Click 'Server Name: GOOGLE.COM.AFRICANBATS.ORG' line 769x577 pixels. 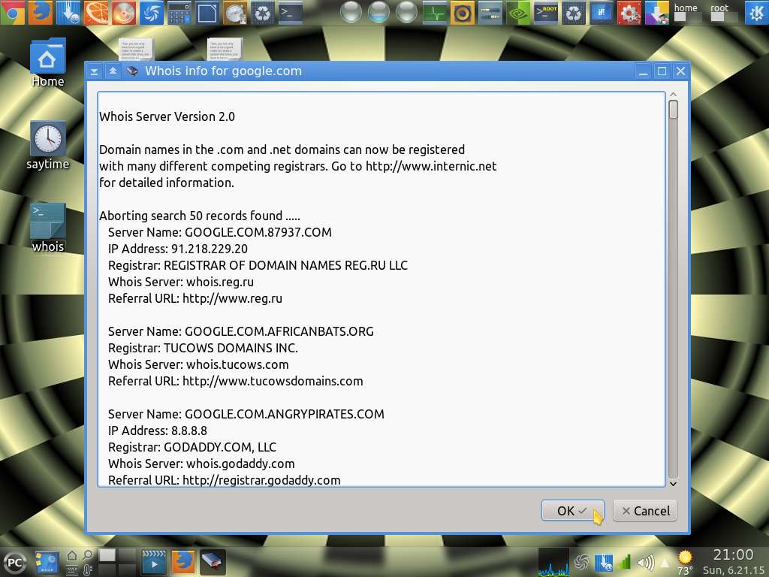(x=241, y=331)
